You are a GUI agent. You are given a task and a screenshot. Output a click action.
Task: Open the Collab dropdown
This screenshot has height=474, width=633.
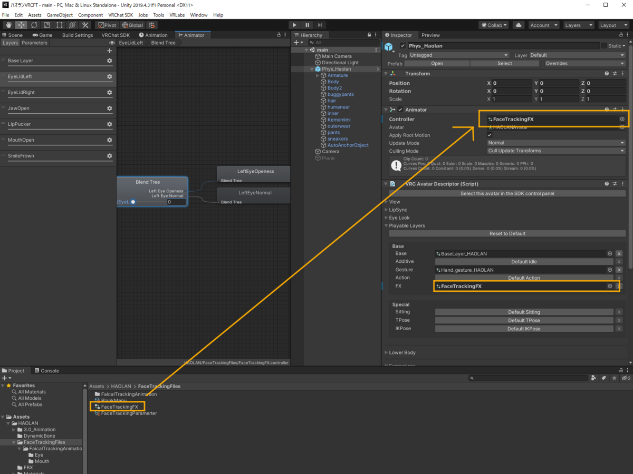coord(494,25)
